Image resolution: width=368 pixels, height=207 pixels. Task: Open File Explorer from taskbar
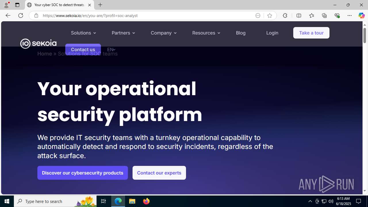coord(132,201)
